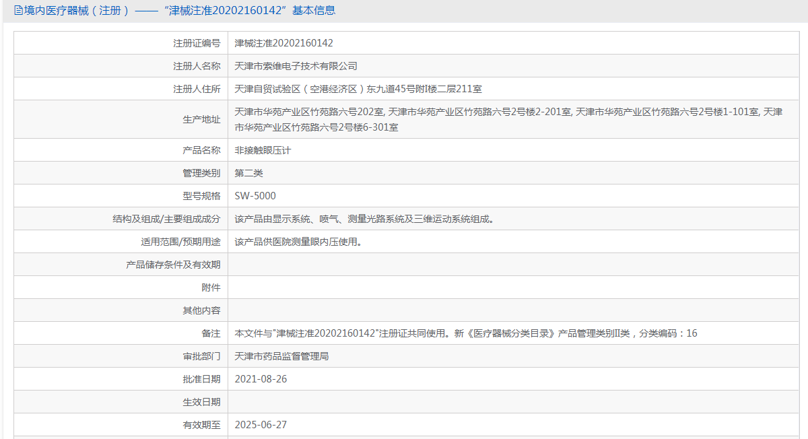Click the 管理类别 label

tap(201, 173)
